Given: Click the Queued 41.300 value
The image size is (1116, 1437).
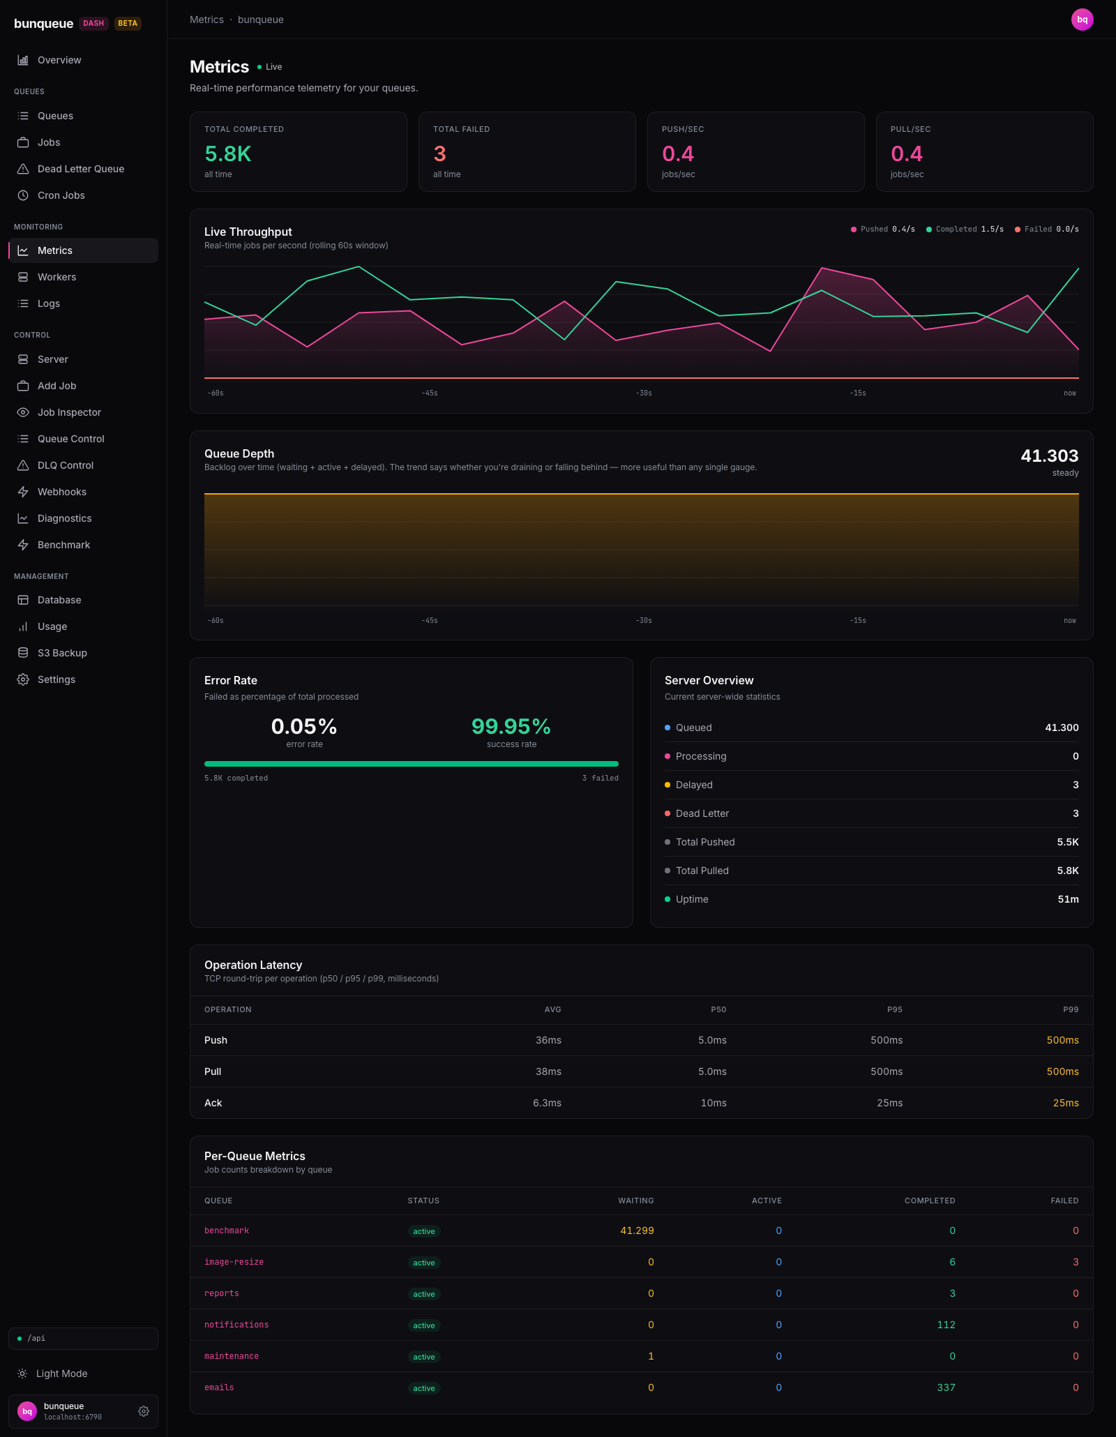Looking at the screenshot, I should [1062, 728].
